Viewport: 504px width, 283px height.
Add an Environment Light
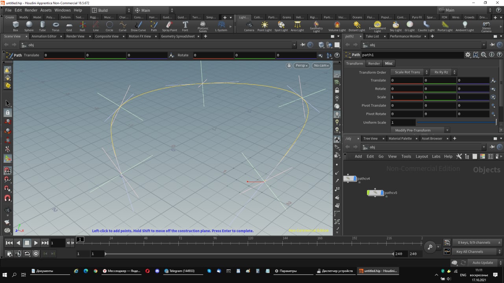point(377,26)
